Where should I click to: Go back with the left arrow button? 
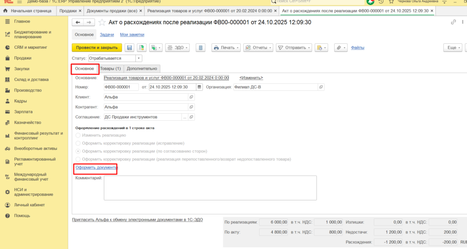pyautogui.click(x=78, y=22)
